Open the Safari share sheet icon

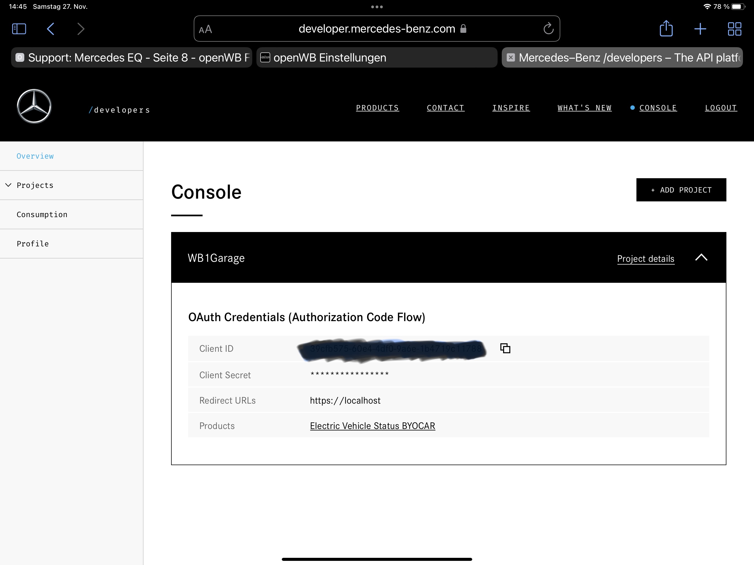point(666,29)
